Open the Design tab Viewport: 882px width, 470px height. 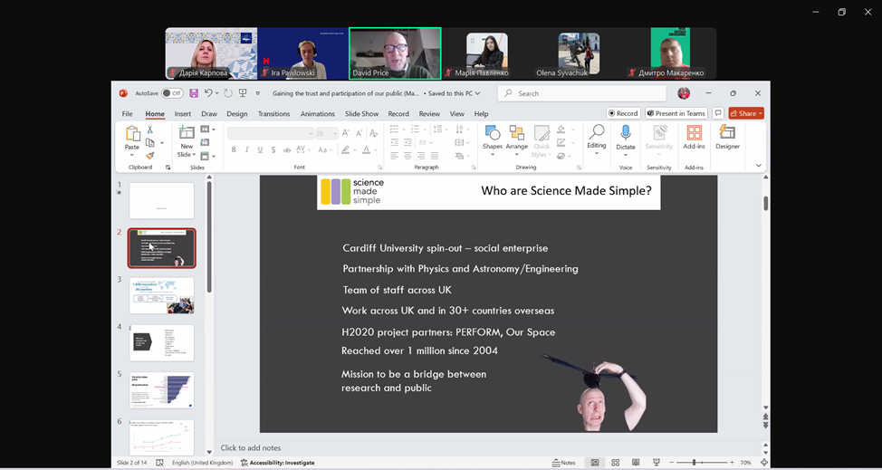click(237, 113)
